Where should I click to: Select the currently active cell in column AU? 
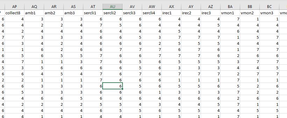pyautogui.click(x=113, y=86)
